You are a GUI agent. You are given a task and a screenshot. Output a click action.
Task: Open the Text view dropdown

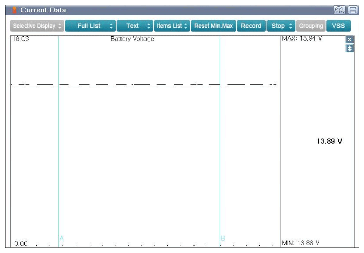click(x=135, y=26)
